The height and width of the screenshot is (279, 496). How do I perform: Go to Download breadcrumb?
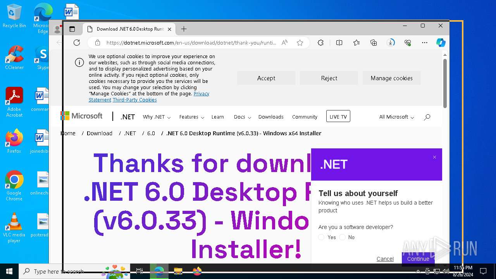100,133
